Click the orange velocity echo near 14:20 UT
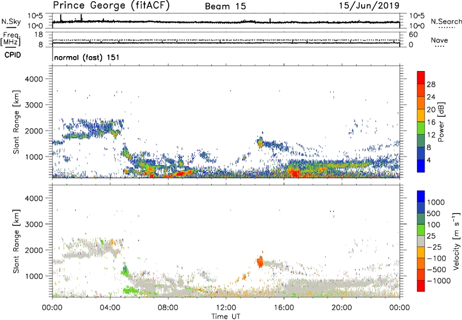Screen dimensions: 462x320 pyautogui.click(x=260, y=261)
